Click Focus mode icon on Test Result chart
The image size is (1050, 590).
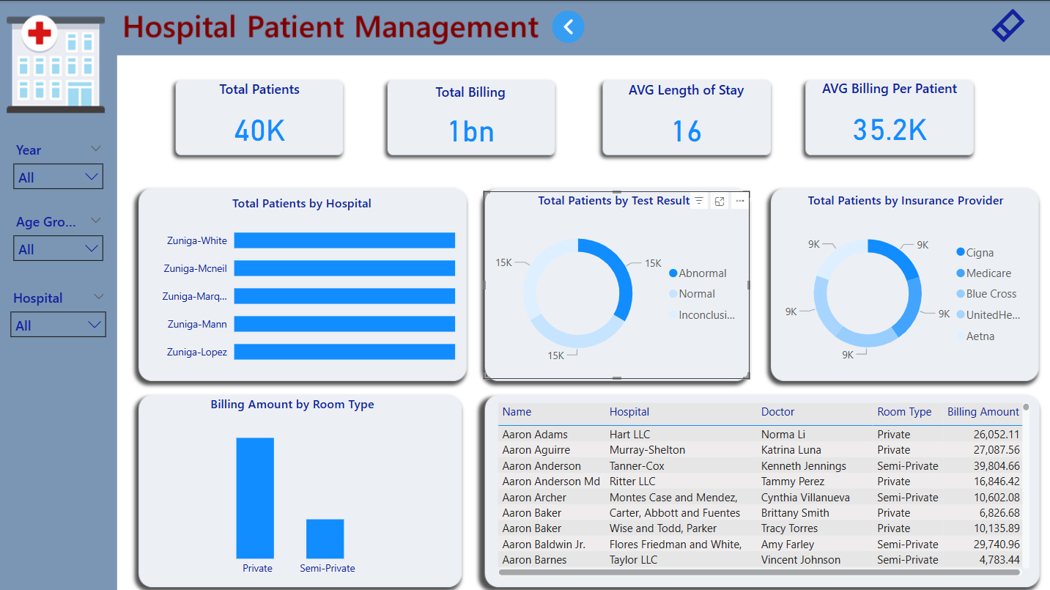(720, 201)
